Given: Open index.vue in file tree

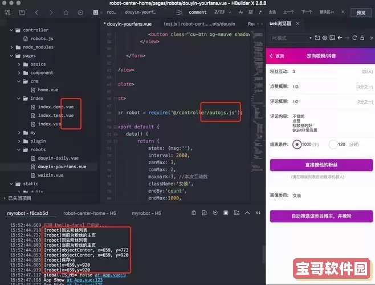Looking at the screenshot, I should pos(49,124).
